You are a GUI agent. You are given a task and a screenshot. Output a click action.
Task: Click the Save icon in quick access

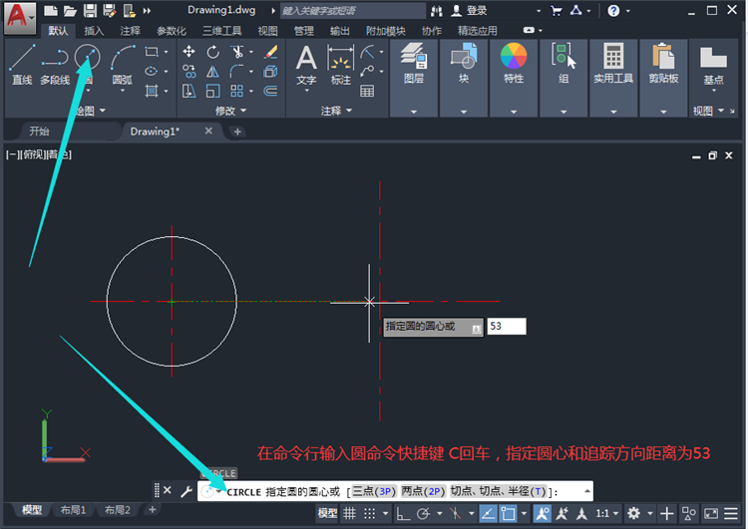tap(90, 11)
